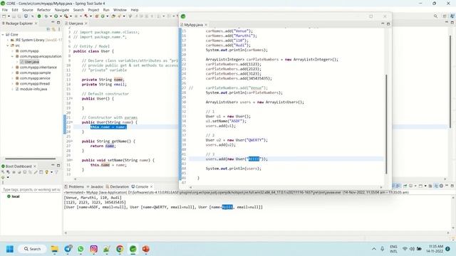Maximize the MyApp.java editor area

388,23
